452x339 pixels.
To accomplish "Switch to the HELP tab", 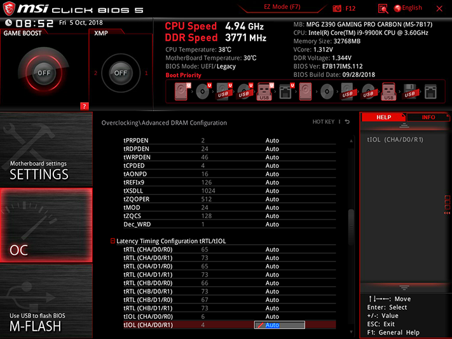I will pyautogui.click(x=383, y=117).
